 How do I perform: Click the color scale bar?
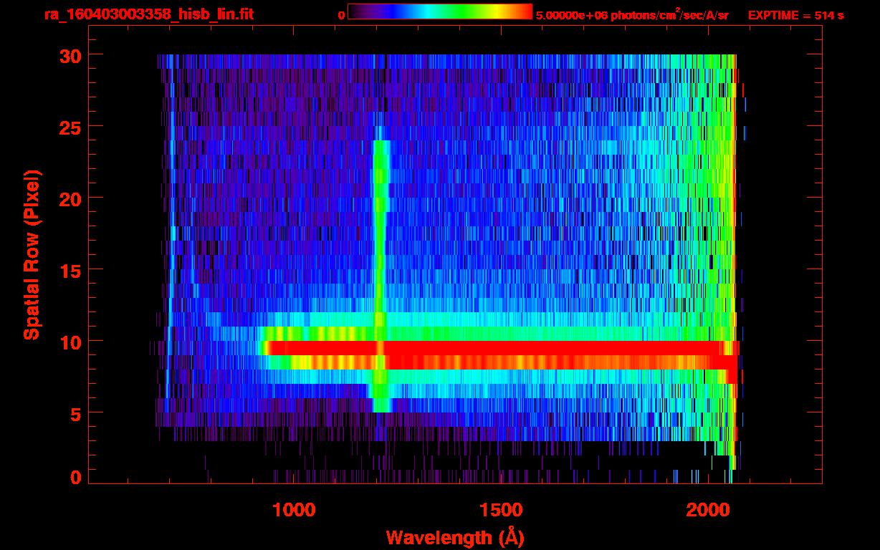point(440,11)
